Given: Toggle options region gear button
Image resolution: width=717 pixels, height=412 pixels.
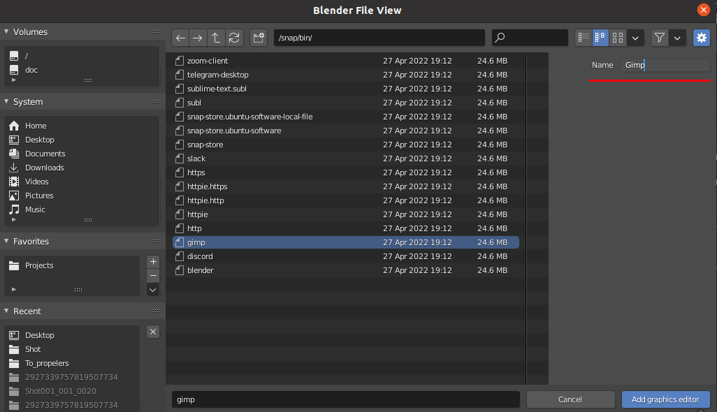Looking at the screenshot, I should point(702,38).
